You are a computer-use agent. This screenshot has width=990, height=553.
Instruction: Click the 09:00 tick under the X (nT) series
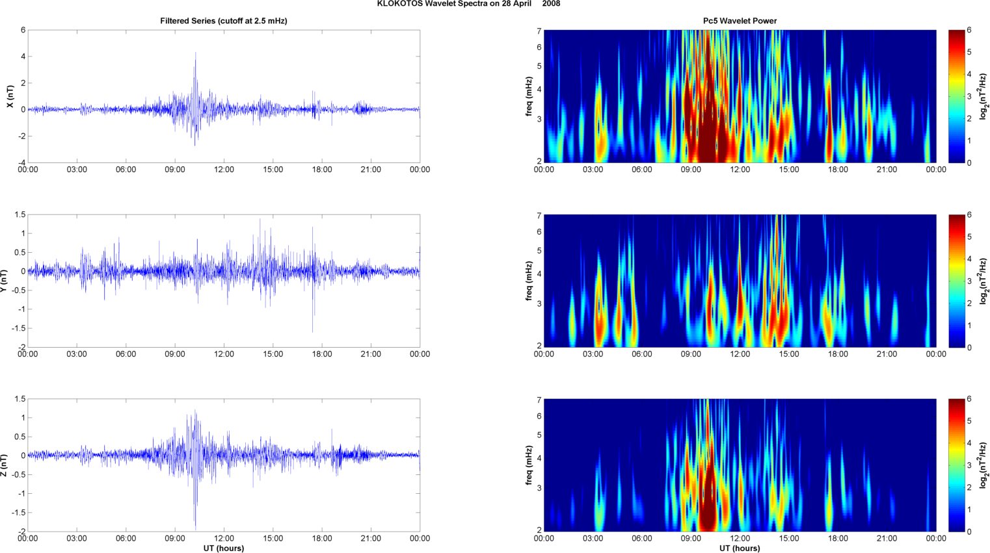175,170
